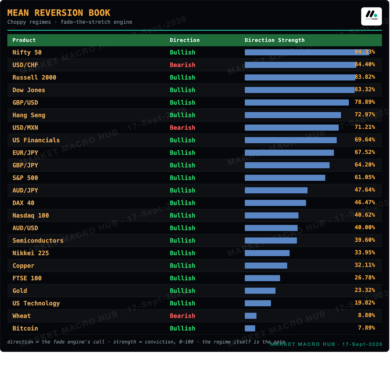The image size is (391, 372).
Task: Select the US Technology product name
Action: click(x=36, y=303)
